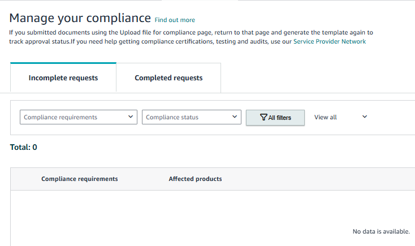Open the Service Provider Network link

pos(330,41)
